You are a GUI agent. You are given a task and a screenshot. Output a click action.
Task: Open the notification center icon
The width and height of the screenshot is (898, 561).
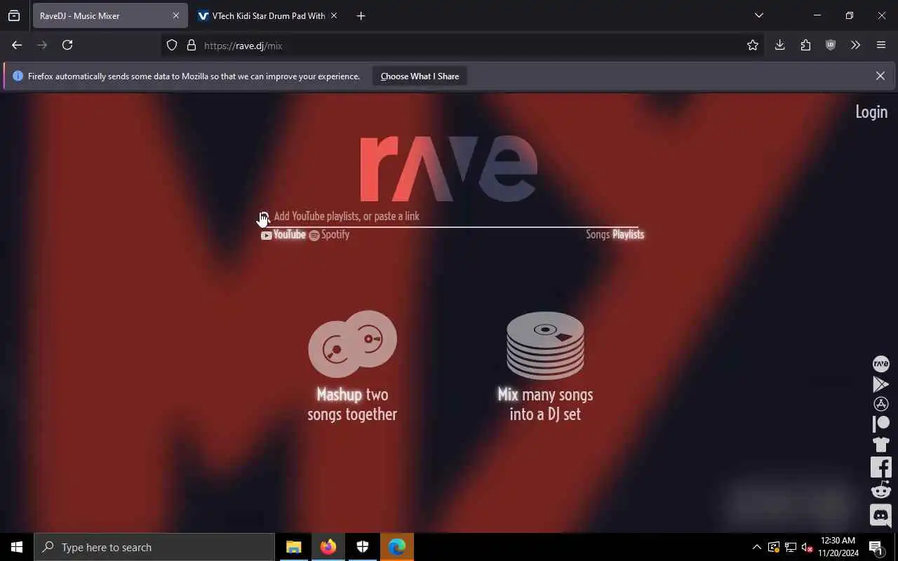[x=876, y=547]
